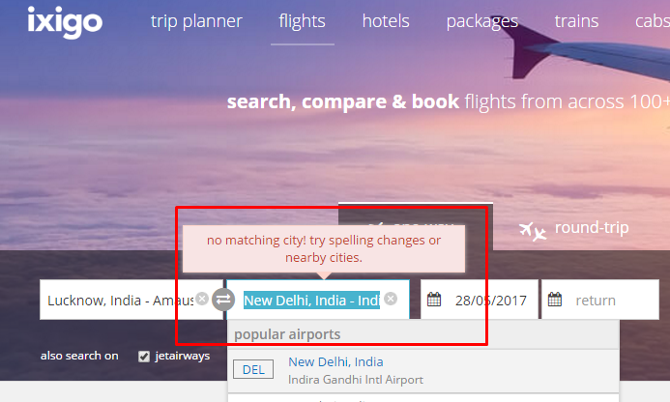Click the popular airports dropdown header
Screen dimensions: 670x402
click(423, 334)
